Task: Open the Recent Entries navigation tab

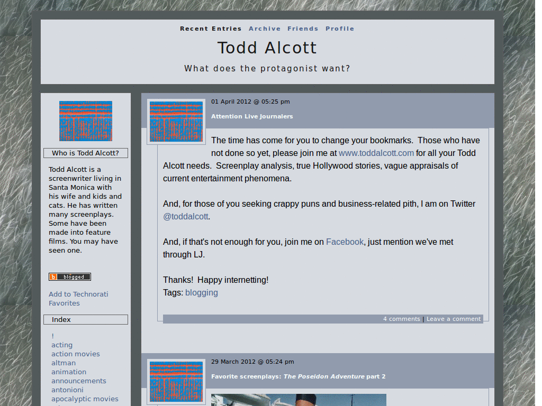Action: pyautogui.click(x=211, y=29)
